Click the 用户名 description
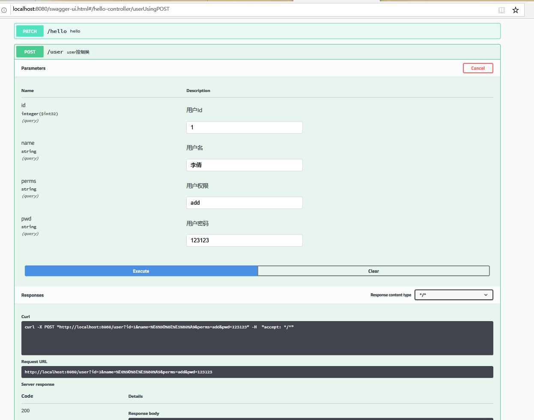 (195, 148)
